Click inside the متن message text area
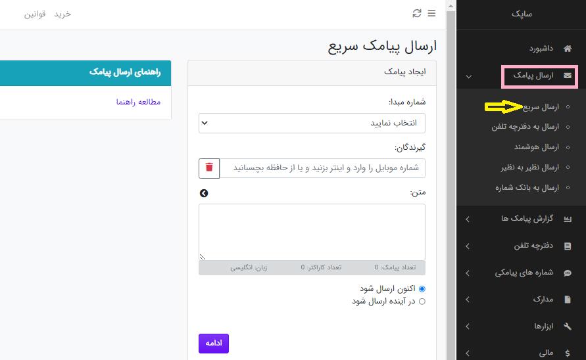The height and width of the screenshot is (360, 586). 312,232
